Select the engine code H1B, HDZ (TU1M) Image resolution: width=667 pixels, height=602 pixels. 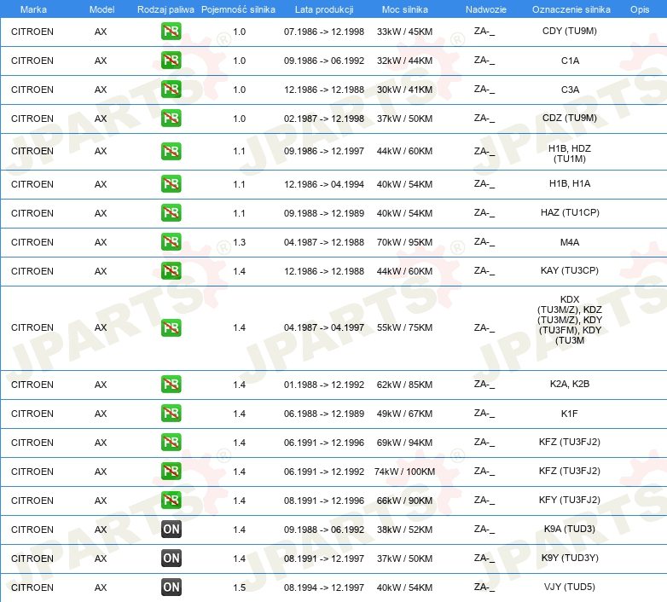tap(570, 153)
